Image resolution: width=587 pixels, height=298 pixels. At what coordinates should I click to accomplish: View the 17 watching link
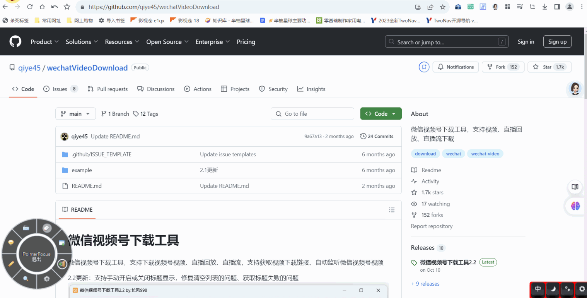[x=430, y=204]
